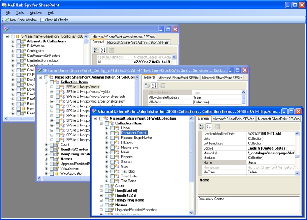Image resolution: width=307 pixels, height=220 pixels.
Task: Tick the checkbox beside The Game
Action: [x=112, y=181]
